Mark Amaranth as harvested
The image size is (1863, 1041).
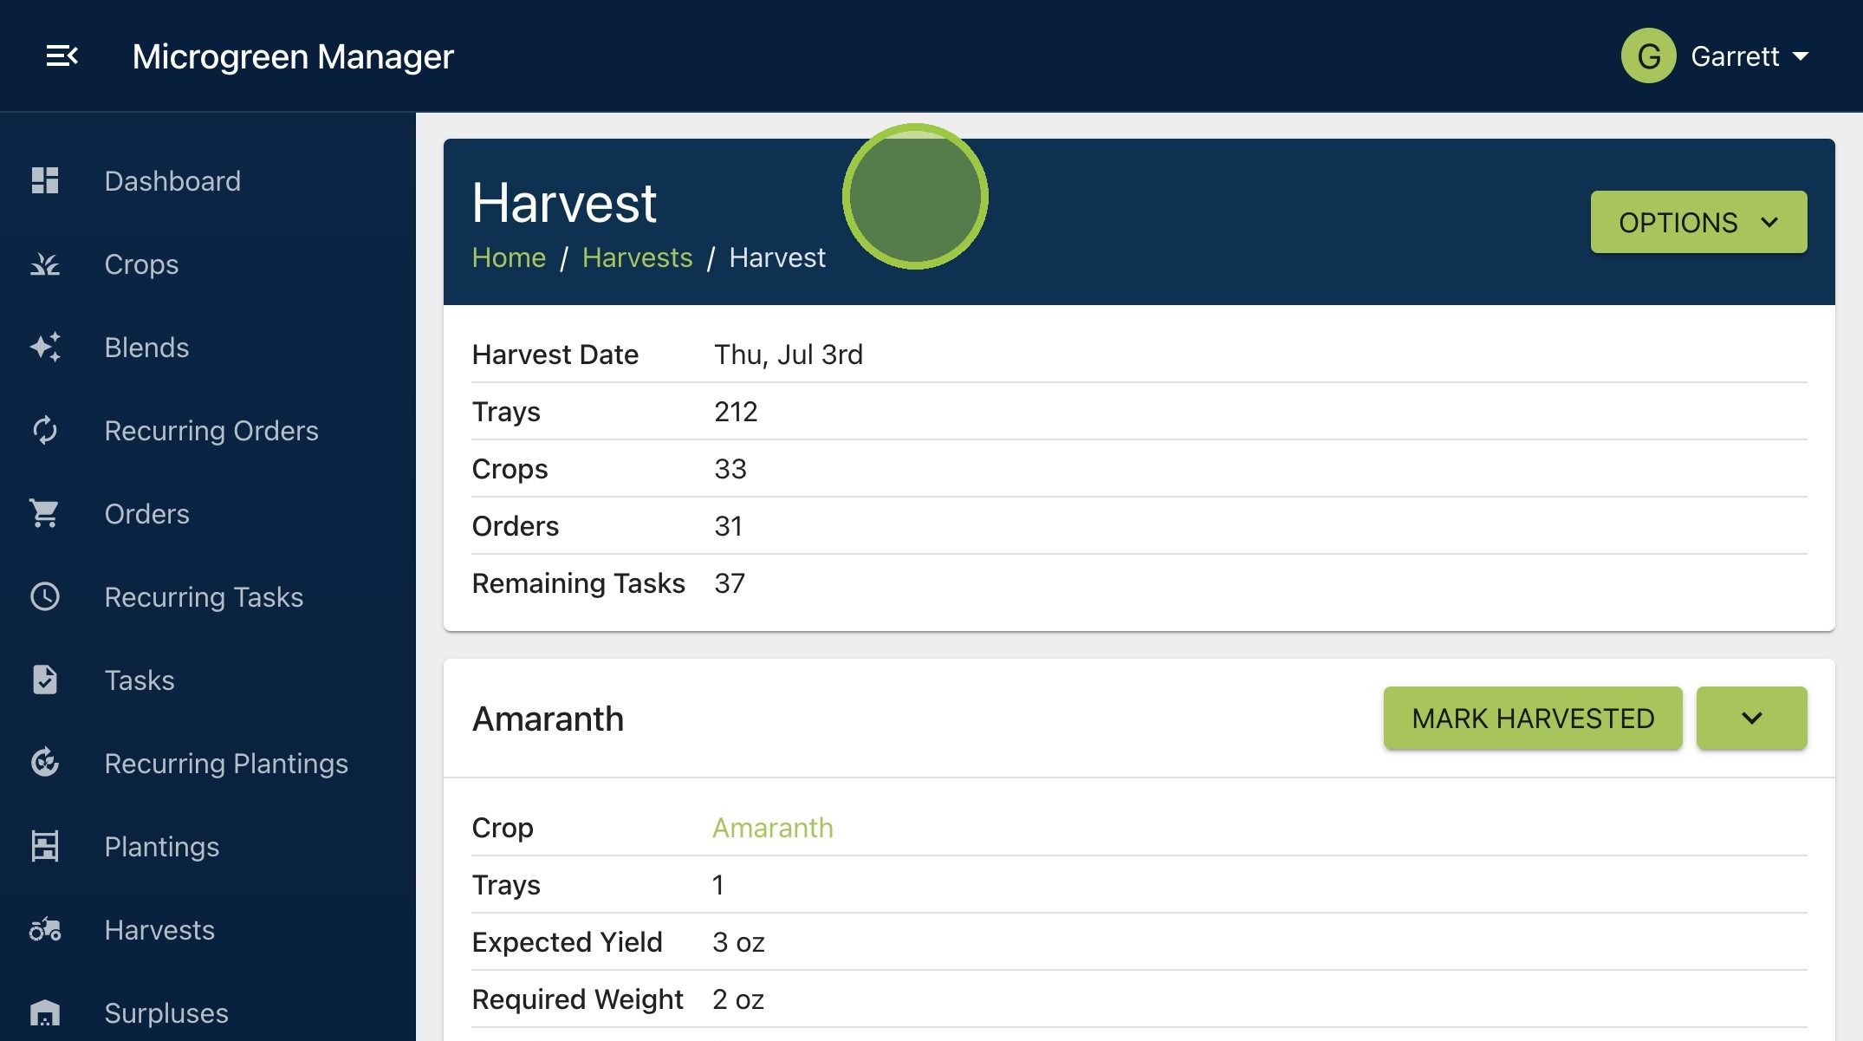click(1533, 719)
